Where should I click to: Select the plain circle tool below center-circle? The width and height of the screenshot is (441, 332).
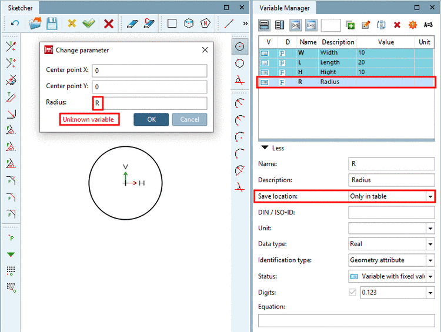(x=240, y=63)
